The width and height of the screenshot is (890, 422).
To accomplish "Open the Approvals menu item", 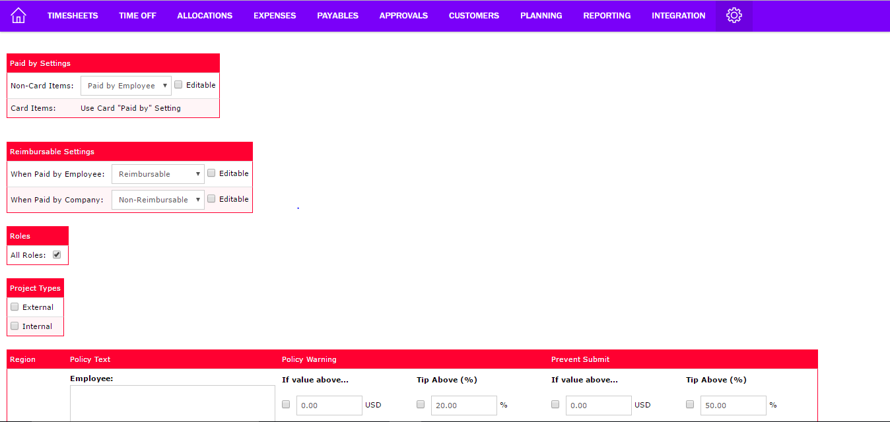I will [403, 15].
